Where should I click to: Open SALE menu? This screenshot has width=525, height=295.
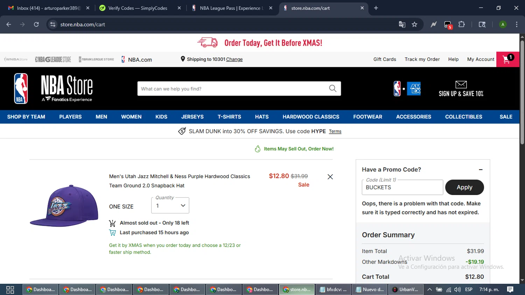506,117
